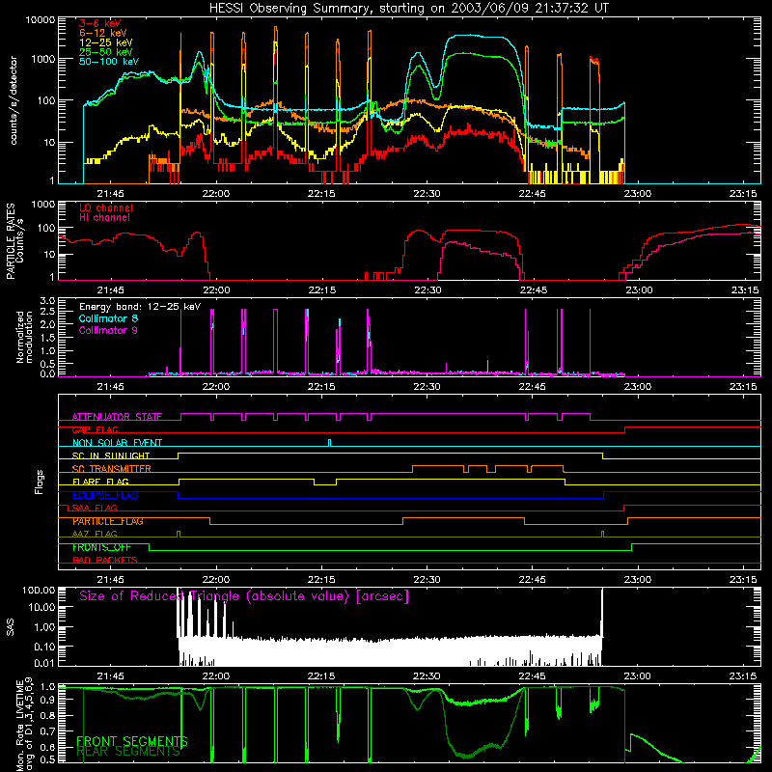The height and width of the screenshot is (772, 772).
Task: Click the Energy band: 12-25 keV label
Action: click(x=140, y=307)
